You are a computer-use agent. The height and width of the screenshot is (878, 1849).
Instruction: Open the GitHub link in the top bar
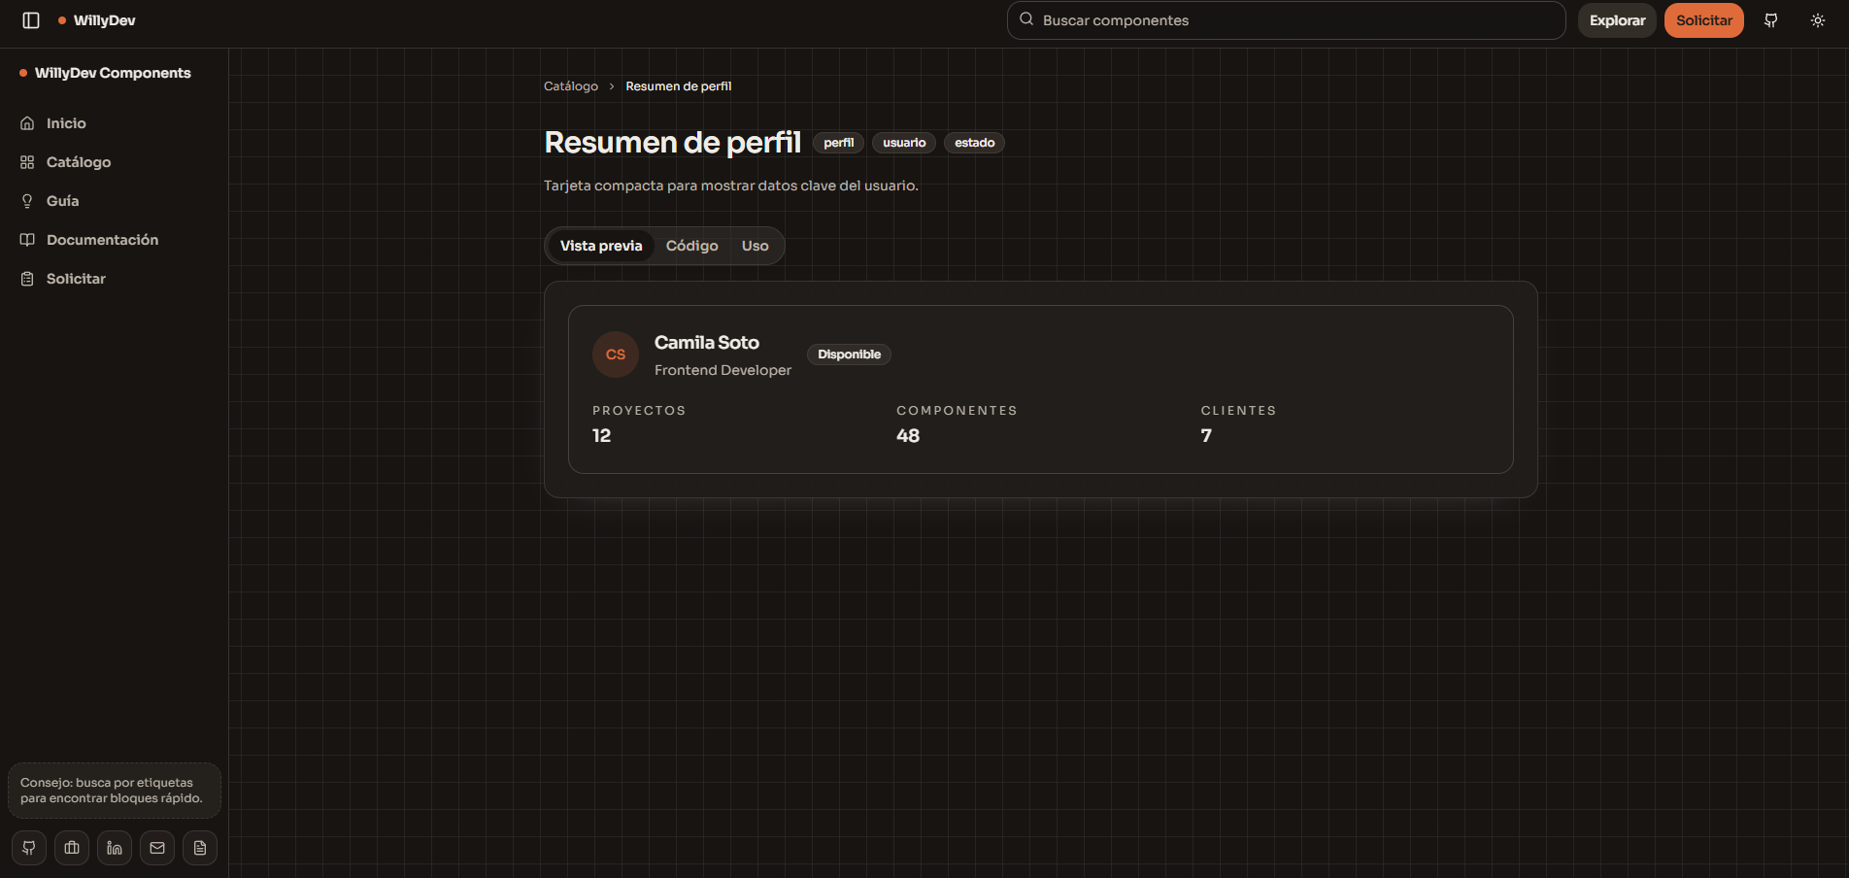point(1769,19)
